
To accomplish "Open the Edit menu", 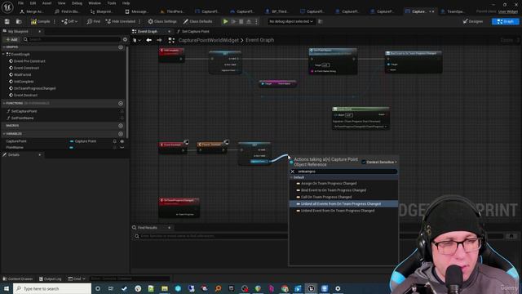I will (x=33, y=3).
